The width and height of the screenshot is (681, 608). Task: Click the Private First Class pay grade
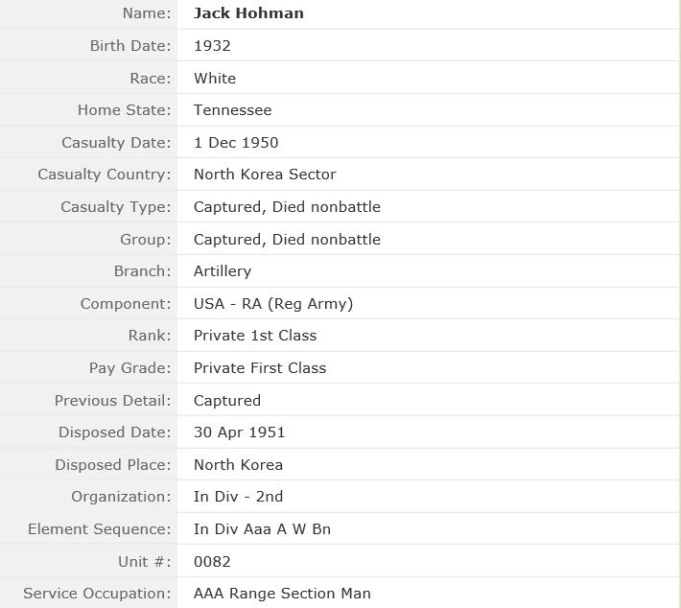pyautogui.click(x=260, y=368)
